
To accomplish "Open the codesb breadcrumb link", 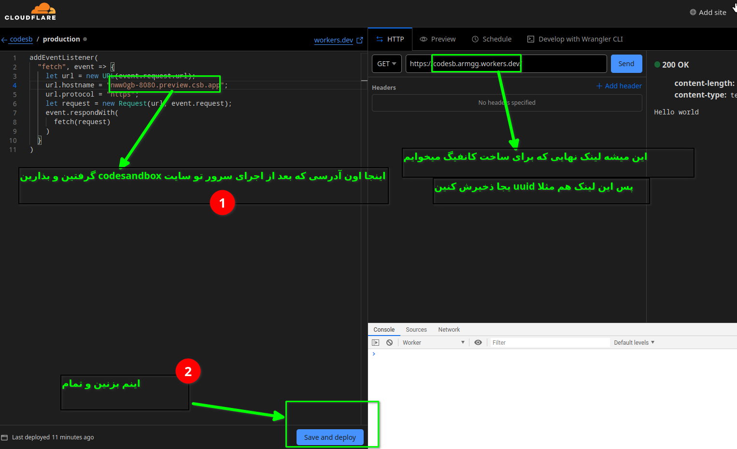I will (21, 39).
